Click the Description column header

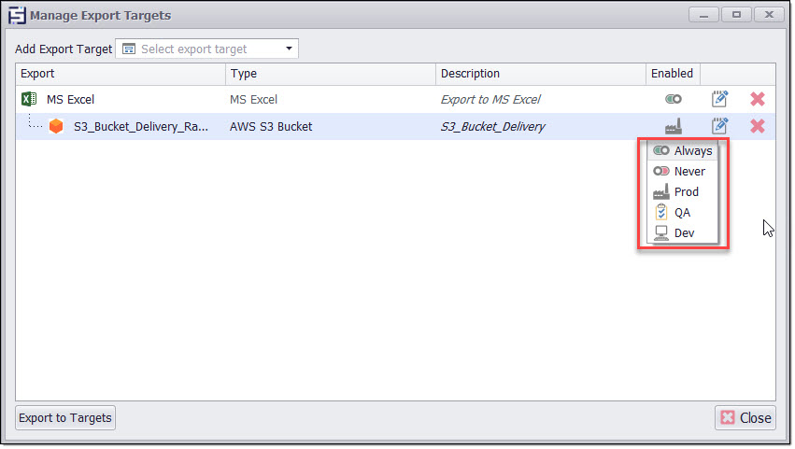(540, 74)
